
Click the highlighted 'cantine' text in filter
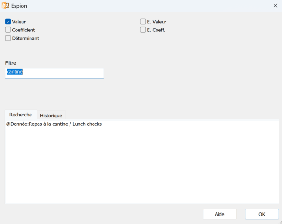[x=15, y=72]
